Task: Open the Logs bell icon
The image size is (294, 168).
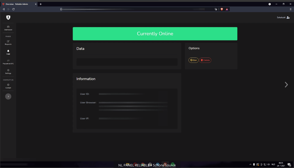Action: pos(8,51)
